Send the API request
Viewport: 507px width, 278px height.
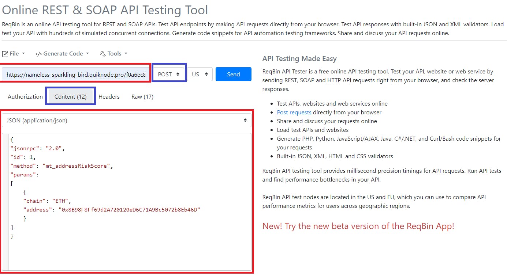point(234,74)
